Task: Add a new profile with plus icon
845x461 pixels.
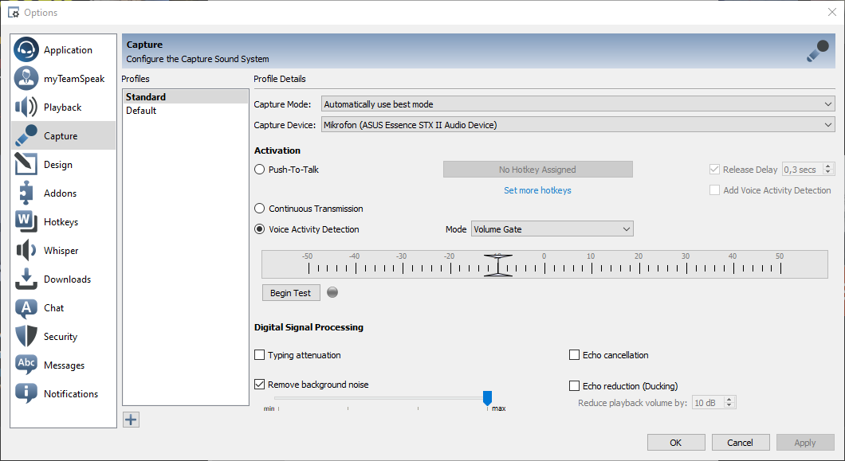Action: tap(131, 420)
